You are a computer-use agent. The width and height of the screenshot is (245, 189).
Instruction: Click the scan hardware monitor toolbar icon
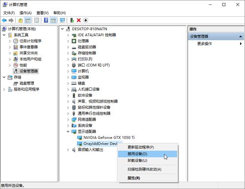(62, 20)
